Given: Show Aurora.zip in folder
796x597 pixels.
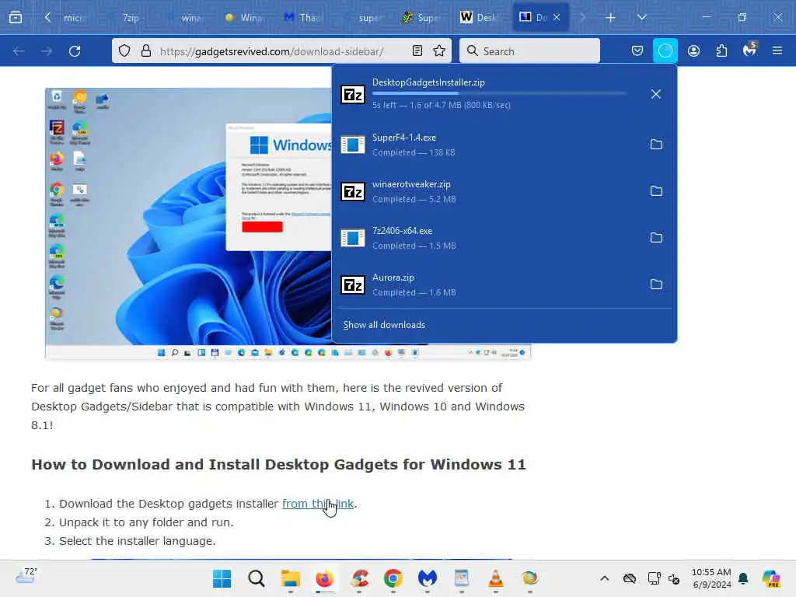Looking at the screenshot, I should tap(656, 285).
